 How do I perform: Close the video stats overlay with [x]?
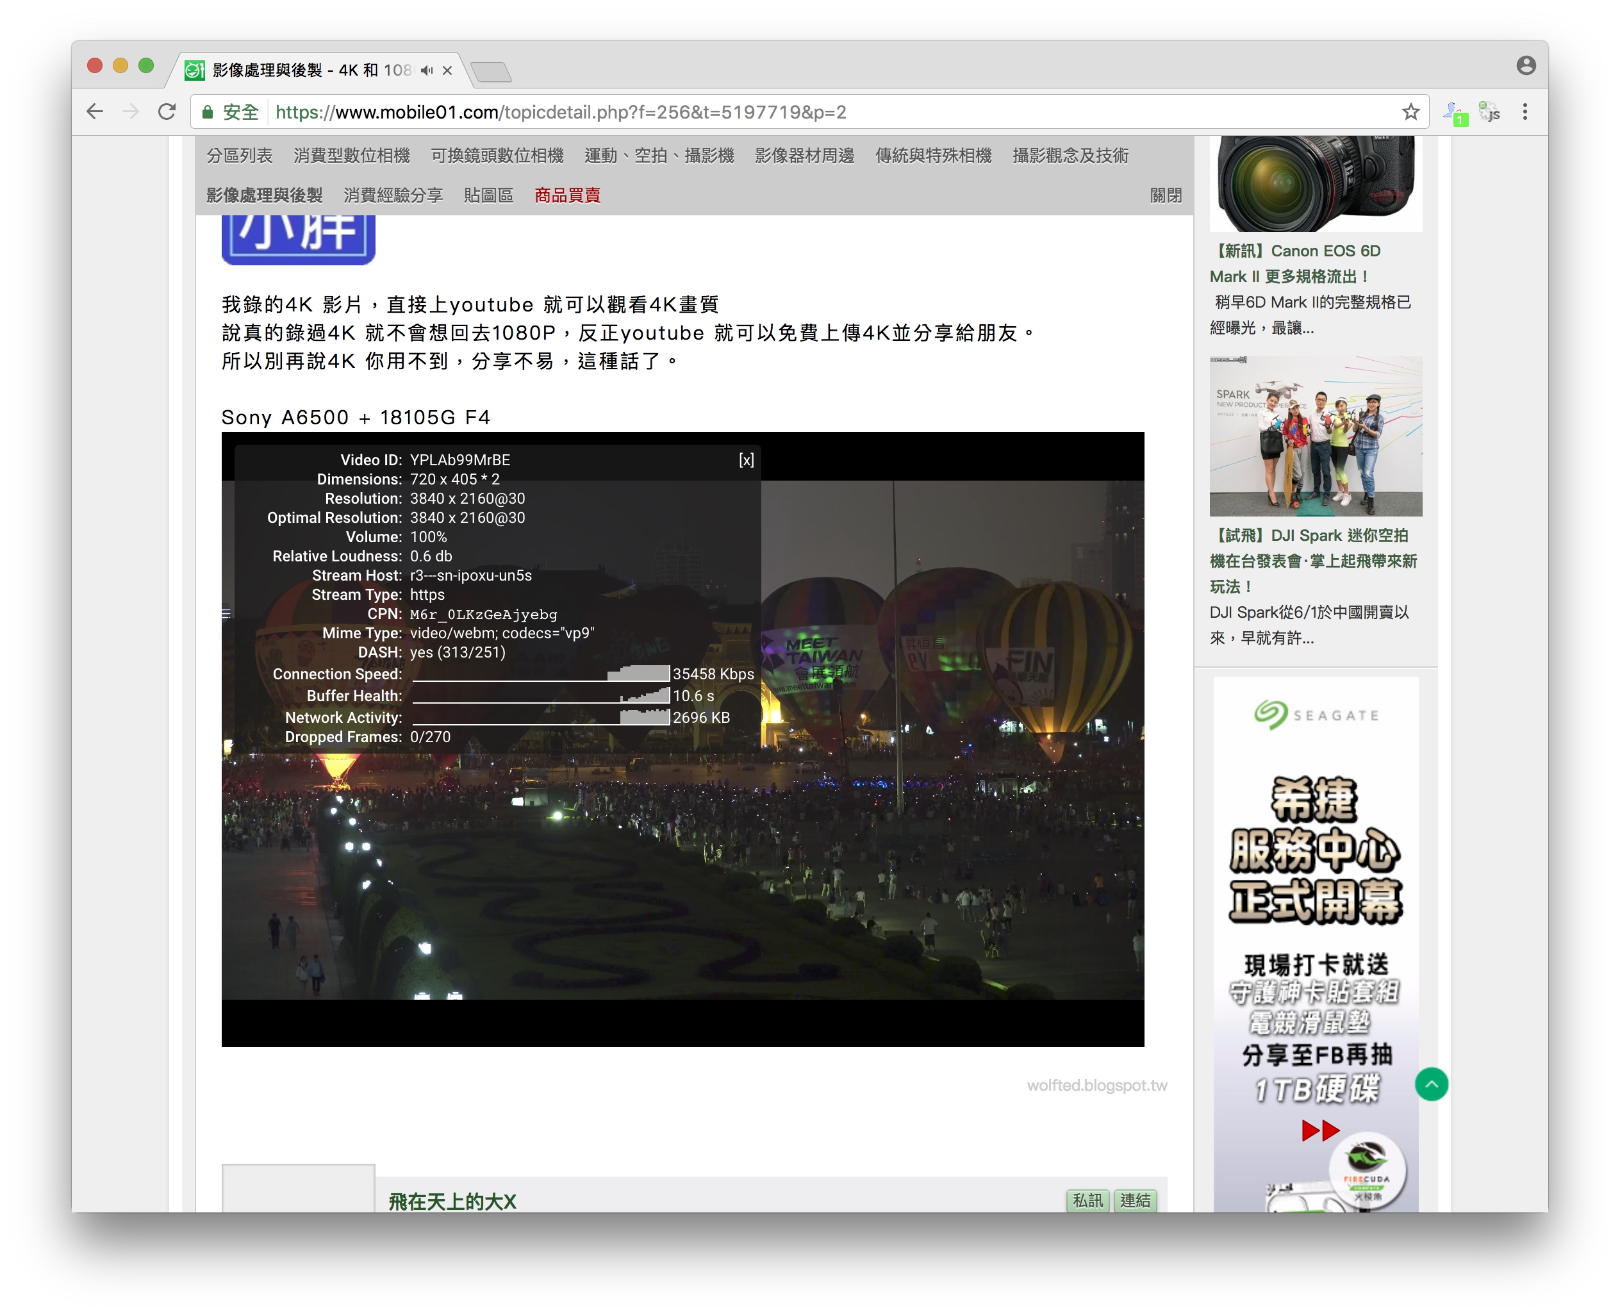[x=746, y=459]
